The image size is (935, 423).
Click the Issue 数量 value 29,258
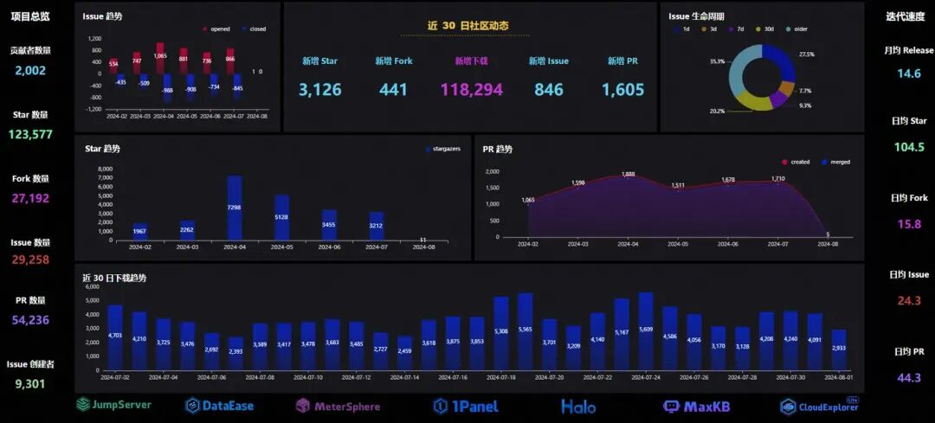coord(29,260)
